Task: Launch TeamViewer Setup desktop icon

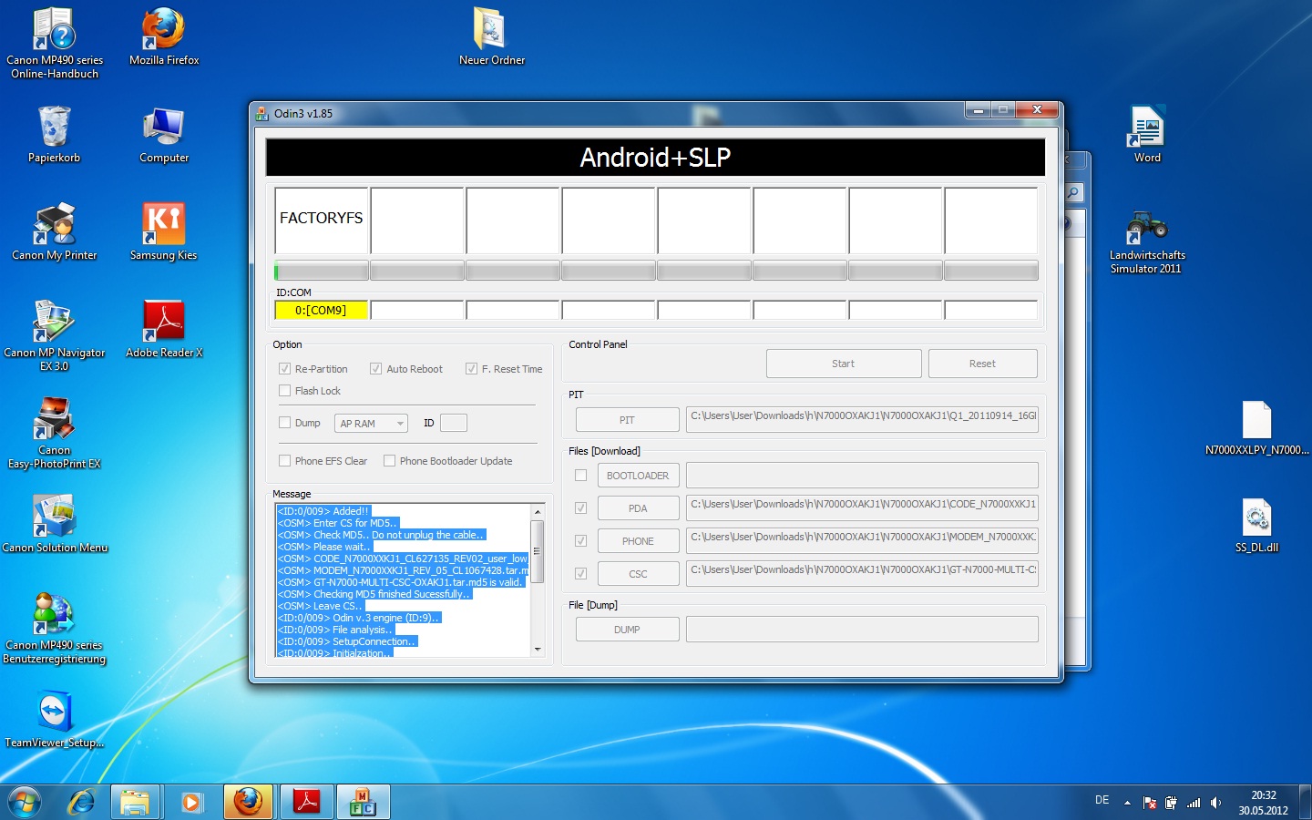Action: pyautogui.click(x=54, y=719)
